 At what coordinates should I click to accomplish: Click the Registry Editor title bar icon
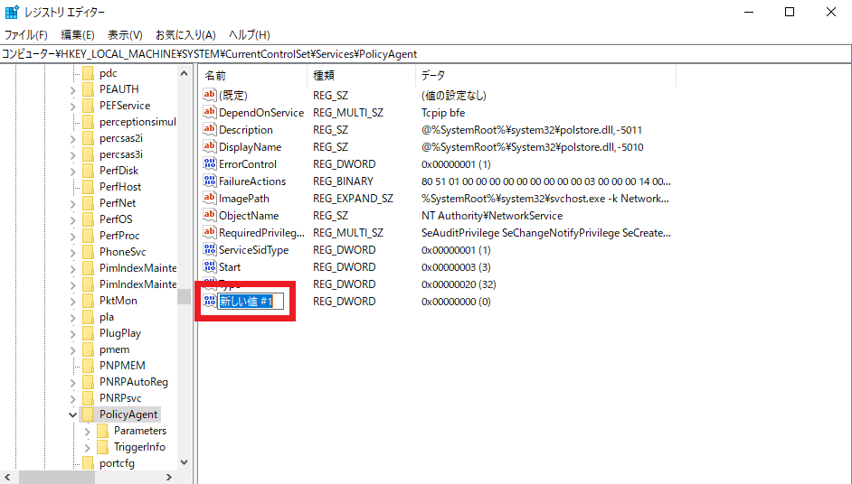(12, 12)
